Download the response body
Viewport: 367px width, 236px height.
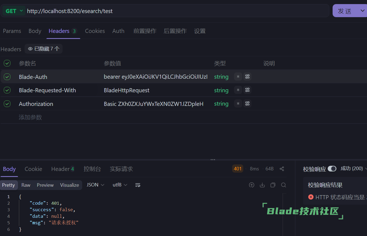[262, 185]
